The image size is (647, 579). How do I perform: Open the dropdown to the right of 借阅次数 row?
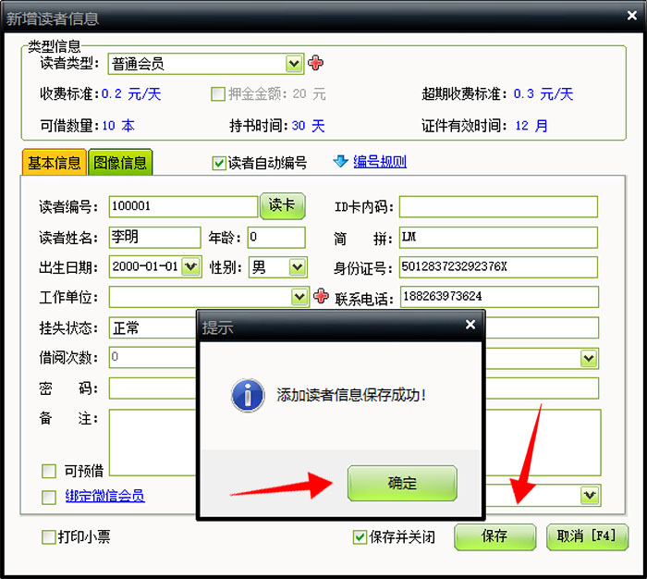[589, 358]
